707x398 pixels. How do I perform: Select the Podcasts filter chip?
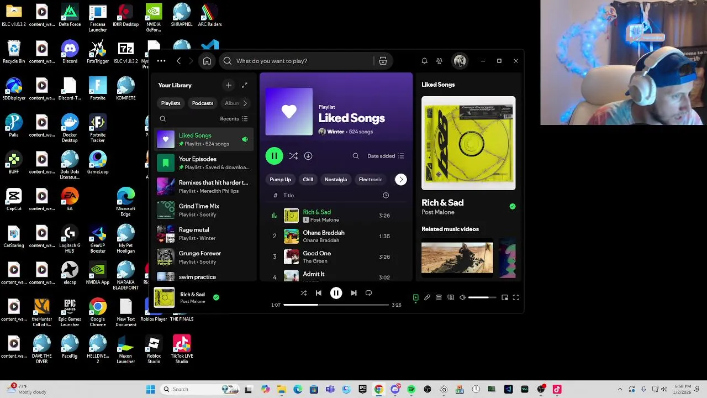203,103
